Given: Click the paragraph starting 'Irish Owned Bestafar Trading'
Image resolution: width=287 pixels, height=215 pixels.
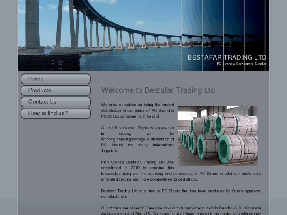Looking at the screenshot, I should [181, 171].
